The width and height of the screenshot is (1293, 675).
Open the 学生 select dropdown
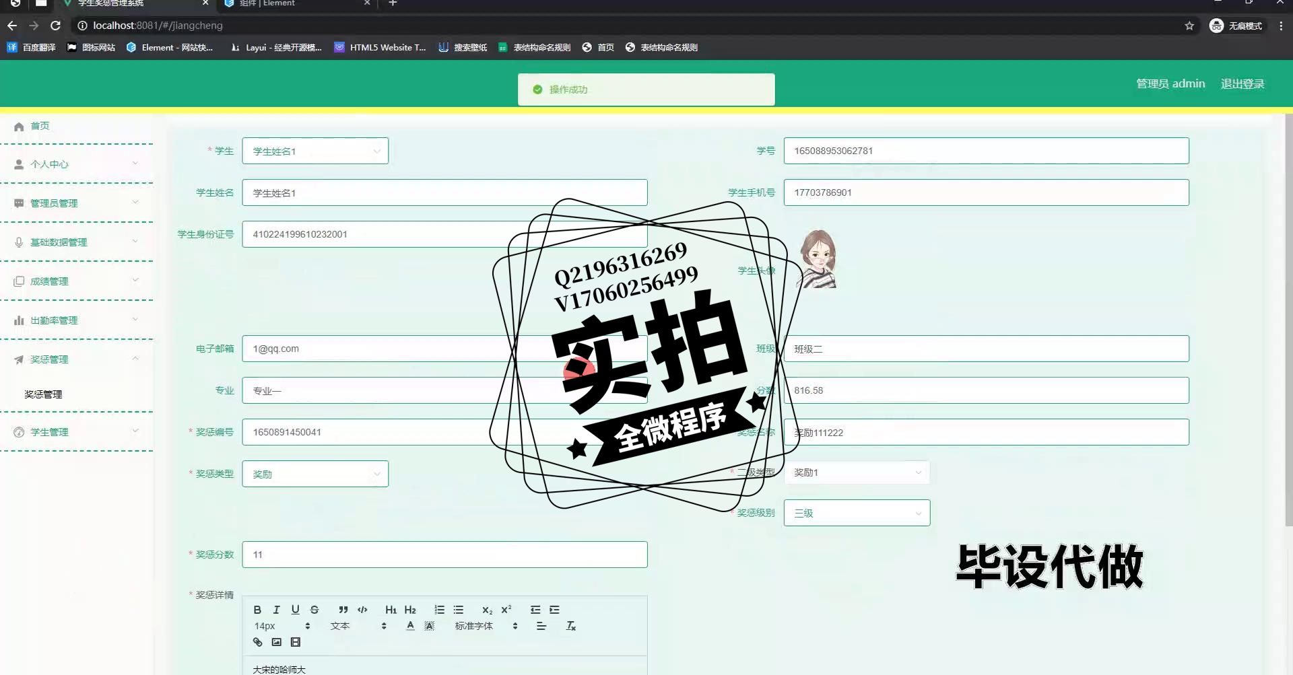click(x=315, y=151)
